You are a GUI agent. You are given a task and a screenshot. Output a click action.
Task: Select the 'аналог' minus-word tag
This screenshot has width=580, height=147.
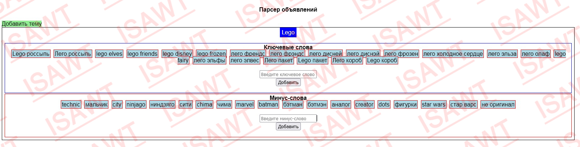341,104
